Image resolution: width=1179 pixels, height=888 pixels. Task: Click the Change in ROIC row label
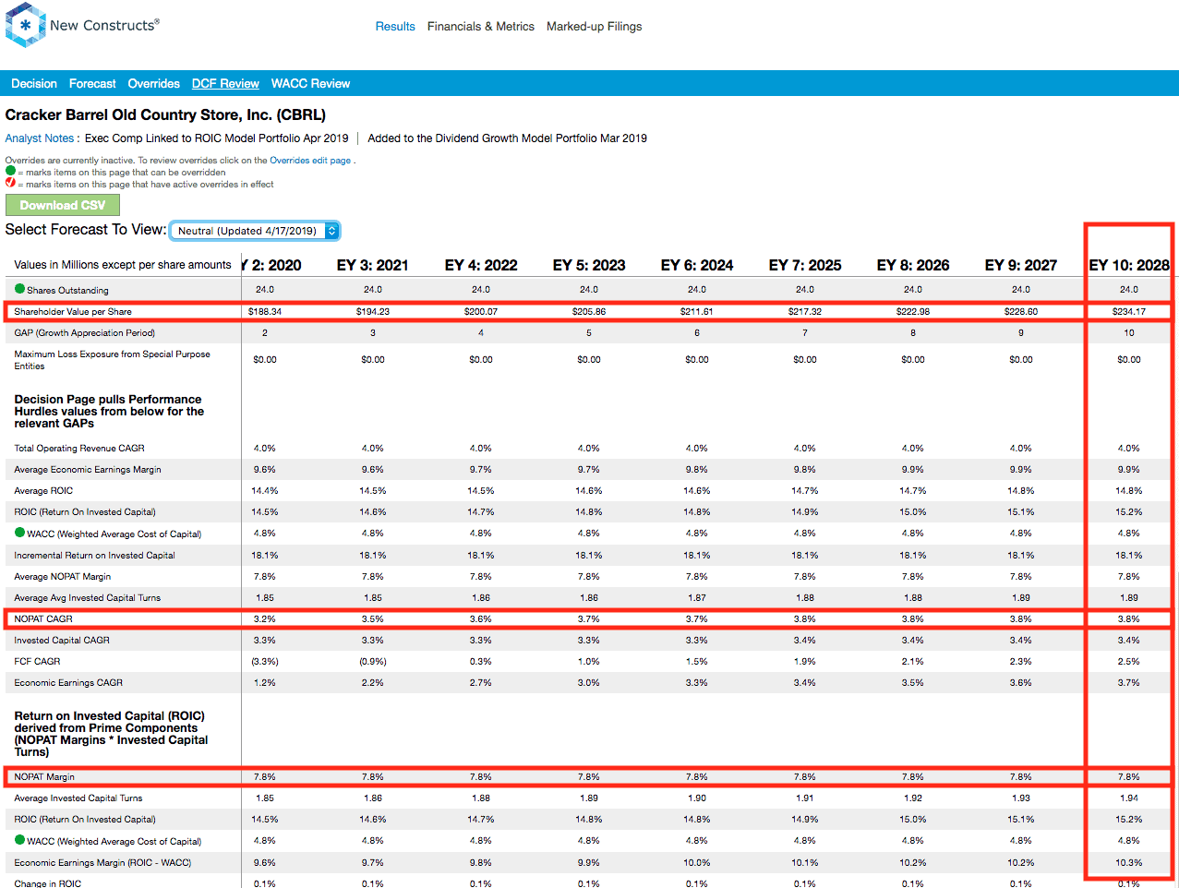(x=48, y=883)
